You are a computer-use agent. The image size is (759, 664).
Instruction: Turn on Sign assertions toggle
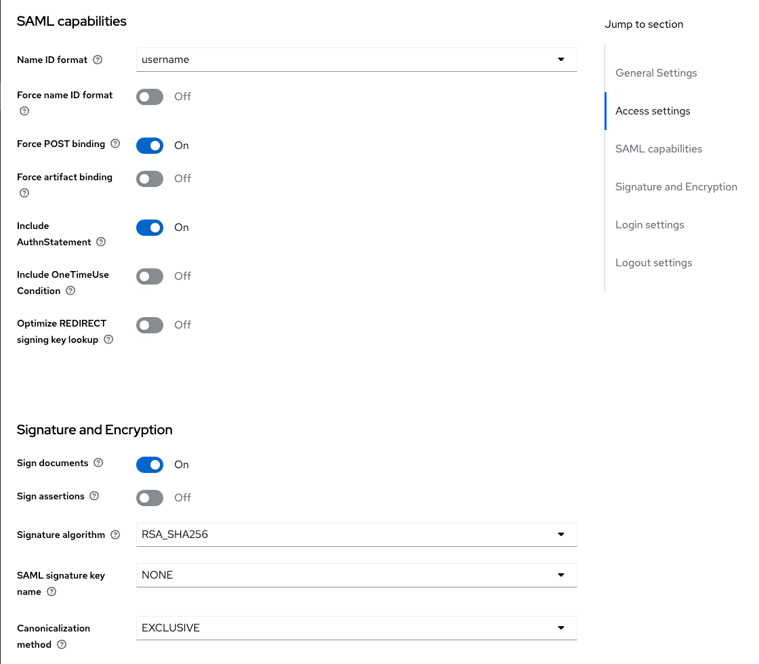point(150,498)
